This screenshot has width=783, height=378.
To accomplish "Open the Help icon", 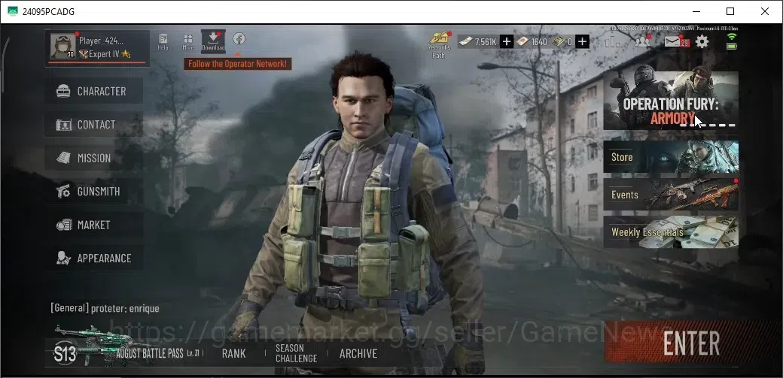I will [x=163, y=42].
